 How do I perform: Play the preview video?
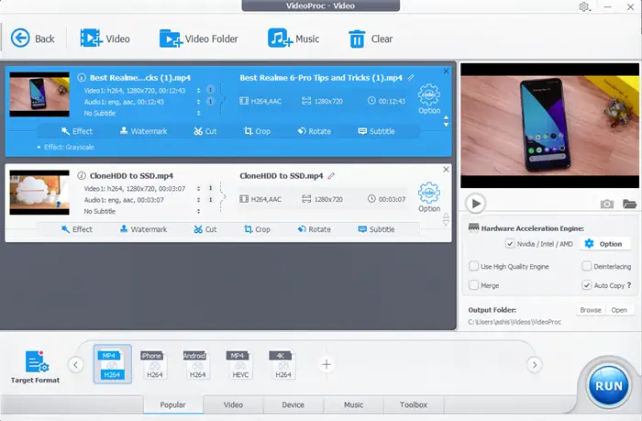pyautogui.click(x=476, y=204)
